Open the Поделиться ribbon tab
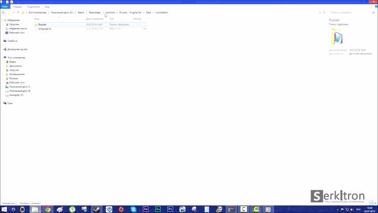Screen dimensions: 378x213 (33, 7)
